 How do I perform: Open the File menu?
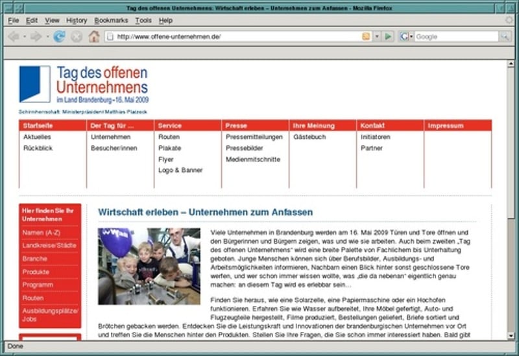click(x=13, y=21)
